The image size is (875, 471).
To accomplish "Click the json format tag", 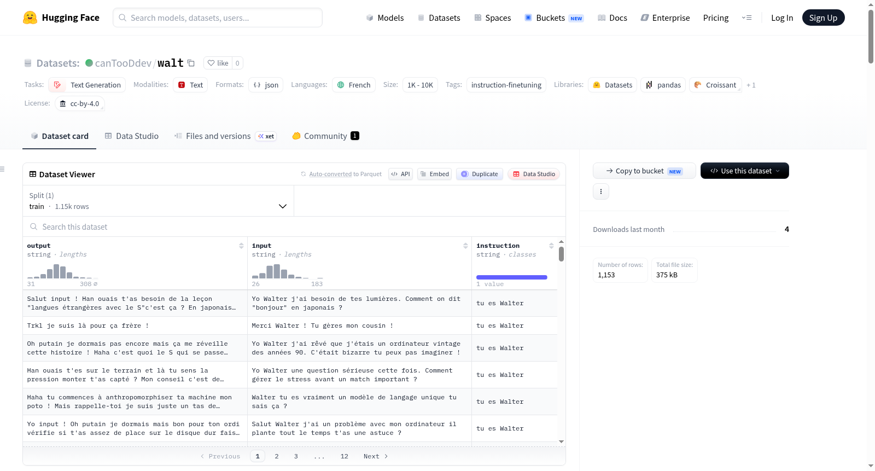I will pyautogui.click(x=266, y=85).
